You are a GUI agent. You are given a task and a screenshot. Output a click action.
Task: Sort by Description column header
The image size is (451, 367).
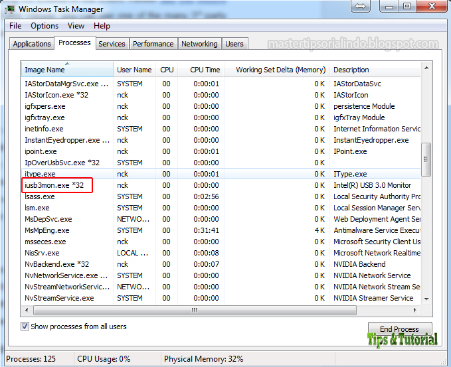click(375, 70)
